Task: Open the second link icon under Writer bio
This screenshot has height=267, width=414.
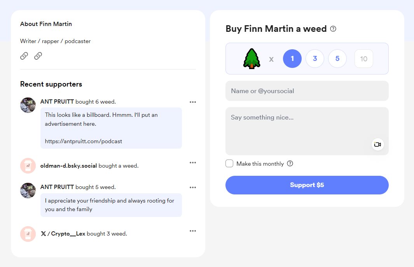Action: [x=38, y=56]
